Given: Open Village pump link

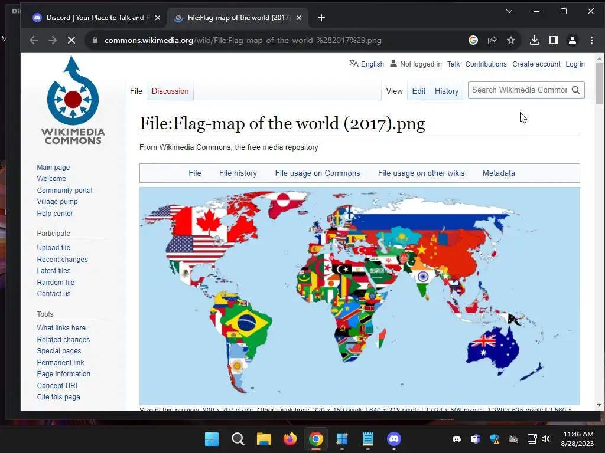Looking at the screenshot, I should pyautogui.click(x=57, y=202).
